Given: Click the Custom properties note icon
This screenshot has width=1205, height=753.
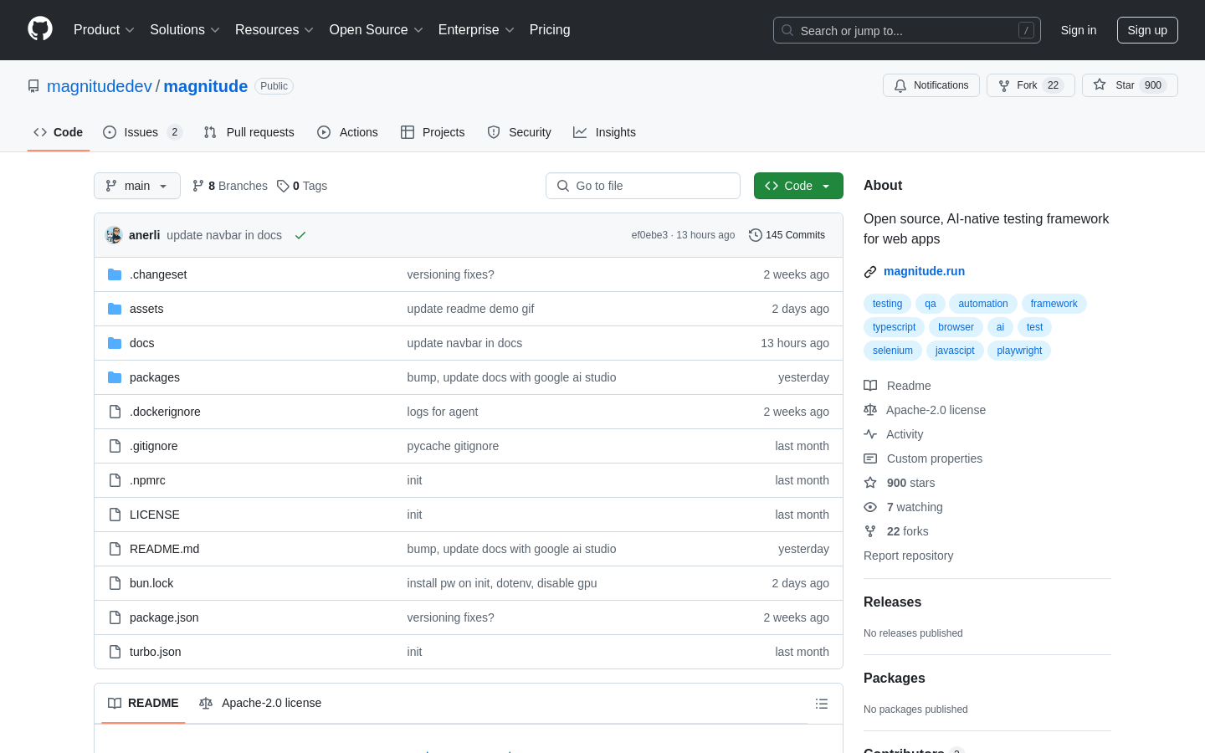Looking at the screenshot, I should 870,458.
